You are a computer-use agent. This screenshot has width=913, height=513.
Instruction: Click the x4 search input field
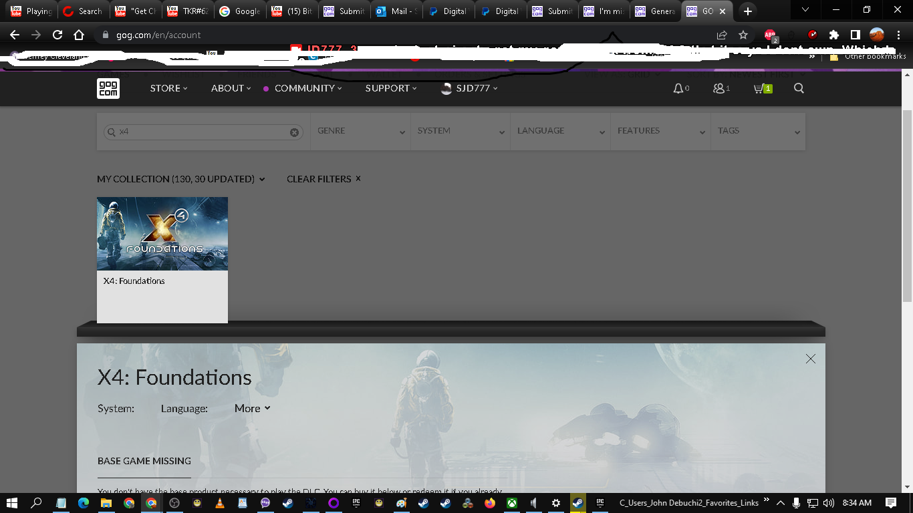click(x=204, y=132)
